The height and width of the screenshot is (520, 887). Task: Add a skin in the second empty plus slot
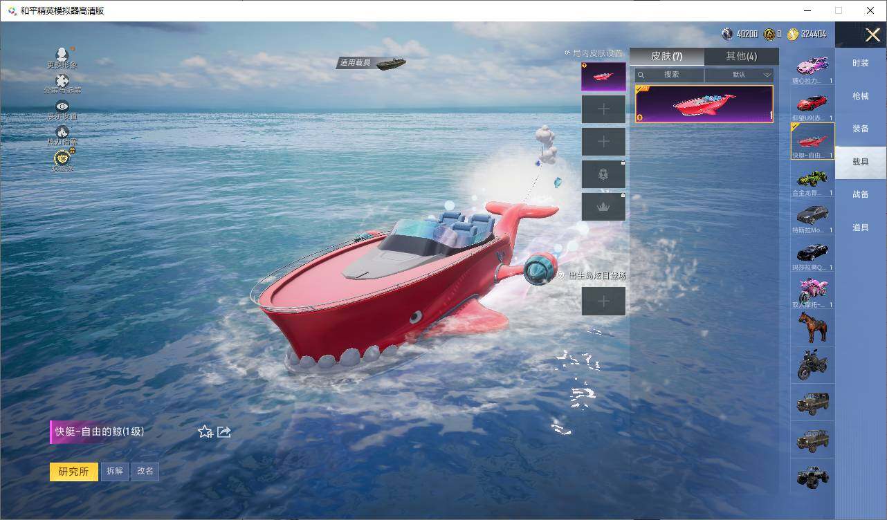(603, 142)
